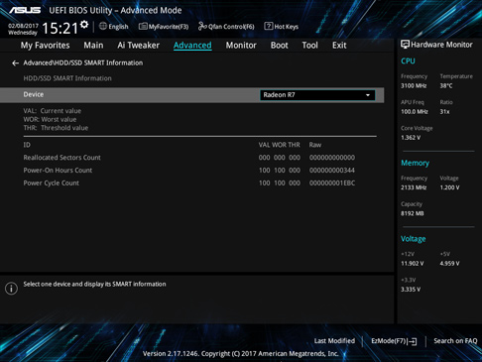This screenshot has width=482, height=362.
Task: Switch to the Boot tab
Action: 280,46
